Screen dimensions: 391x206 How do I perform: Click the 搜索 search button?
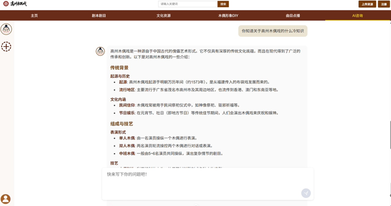click(223, 4)
